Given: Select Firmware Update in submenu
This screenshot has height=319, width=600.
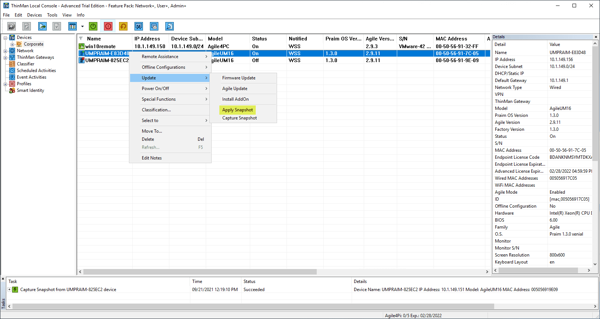Looking at the screenshot, I should (243, 78).
